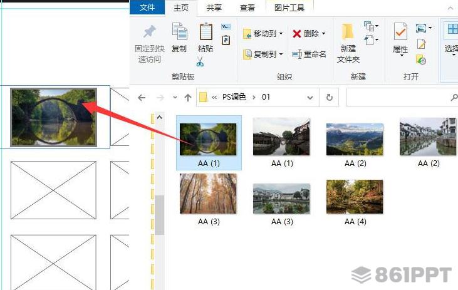Click the 01 breadcrumb segment
This screenshot has height=290, width=458.
[266, 97]
